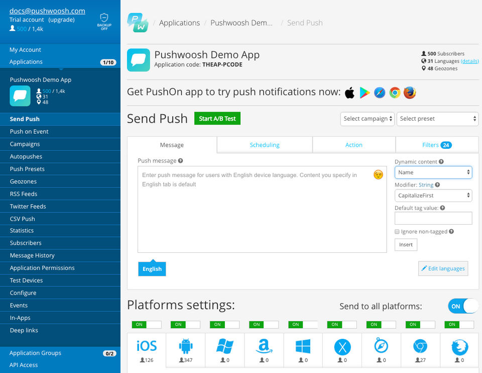
Task: Click the Default tag value input field
Action: [433, 218]
